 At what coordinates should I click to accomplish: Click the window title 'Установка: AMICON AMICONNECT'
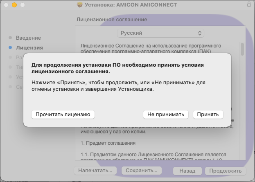coord(131,5)
